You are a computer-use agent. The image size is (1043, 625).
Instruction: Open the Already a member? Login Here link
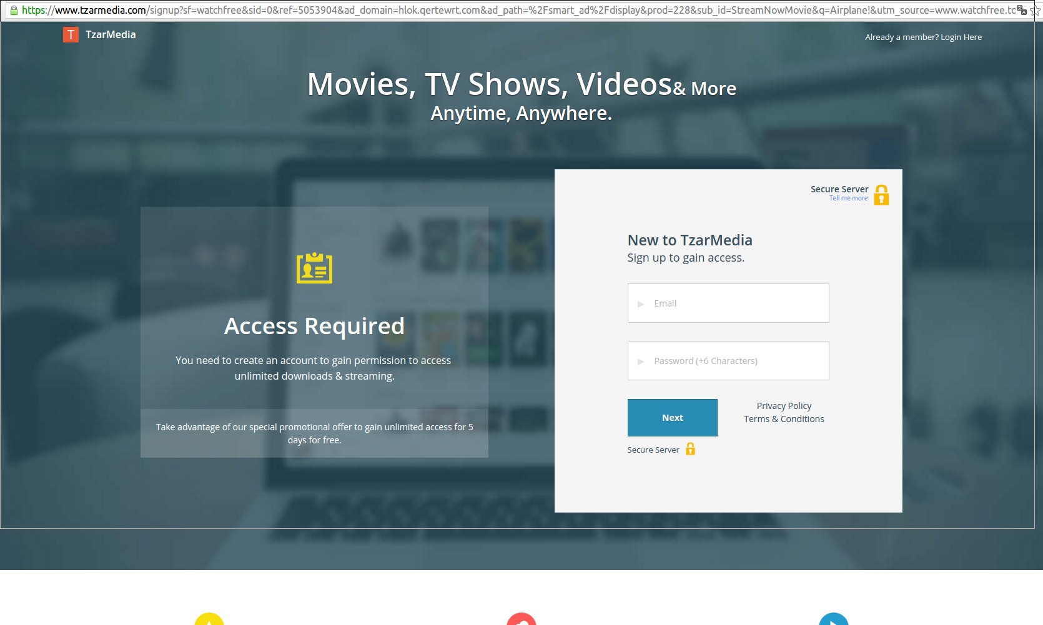pos(923,37)
